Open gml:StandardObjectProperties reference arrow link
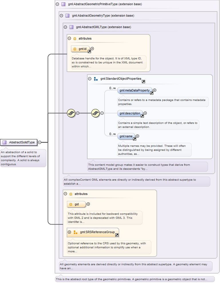220x283 pixels. coord(144,82)
